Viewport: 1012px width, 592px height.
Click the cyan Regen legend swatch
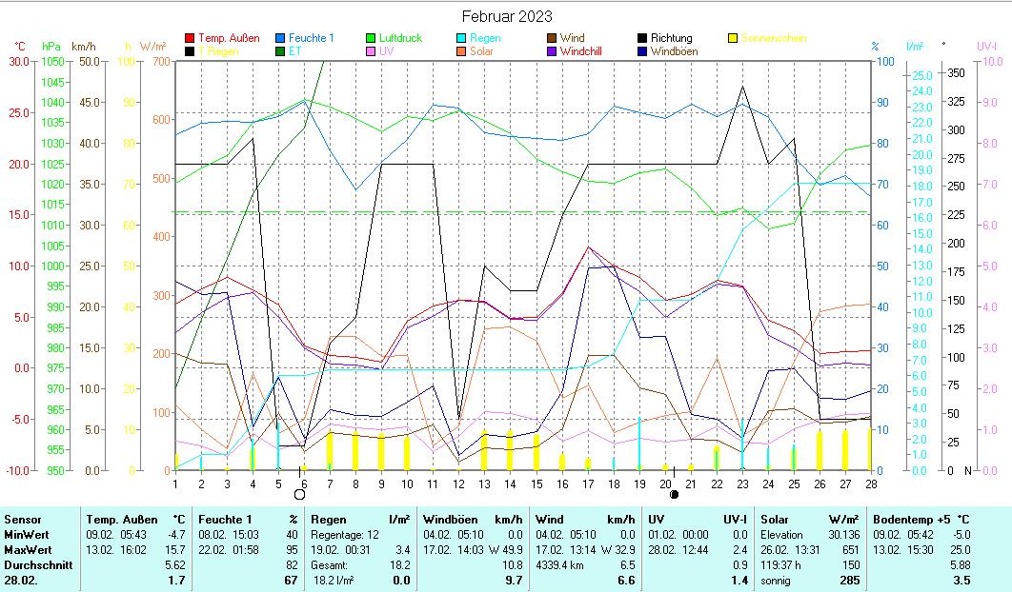point(461,39)
